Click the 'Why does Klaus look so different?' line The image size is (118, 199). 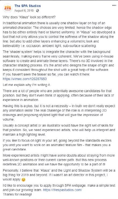point(29,17)
